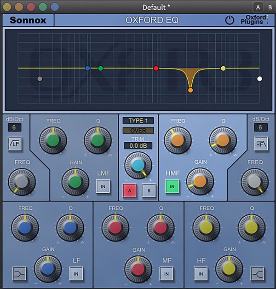The width and height of the screenshot is (276, 289).
Task: Open the TYPE 1 EQ type selector
Action: (138, 121)
